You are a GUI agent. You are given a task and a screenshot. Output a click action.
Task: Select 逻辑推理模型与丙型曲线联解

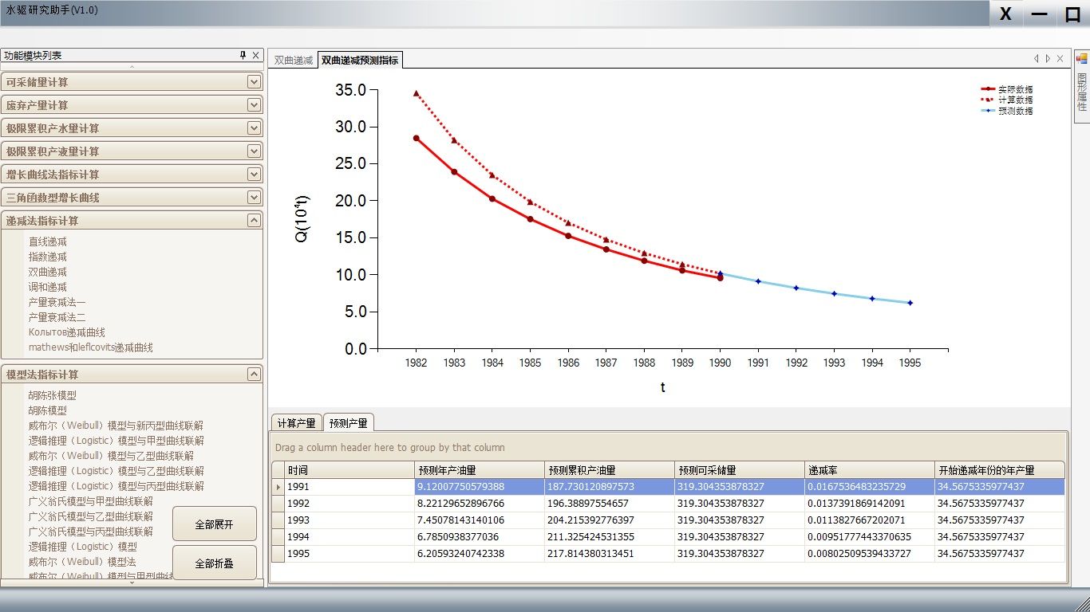pos(117,486)
